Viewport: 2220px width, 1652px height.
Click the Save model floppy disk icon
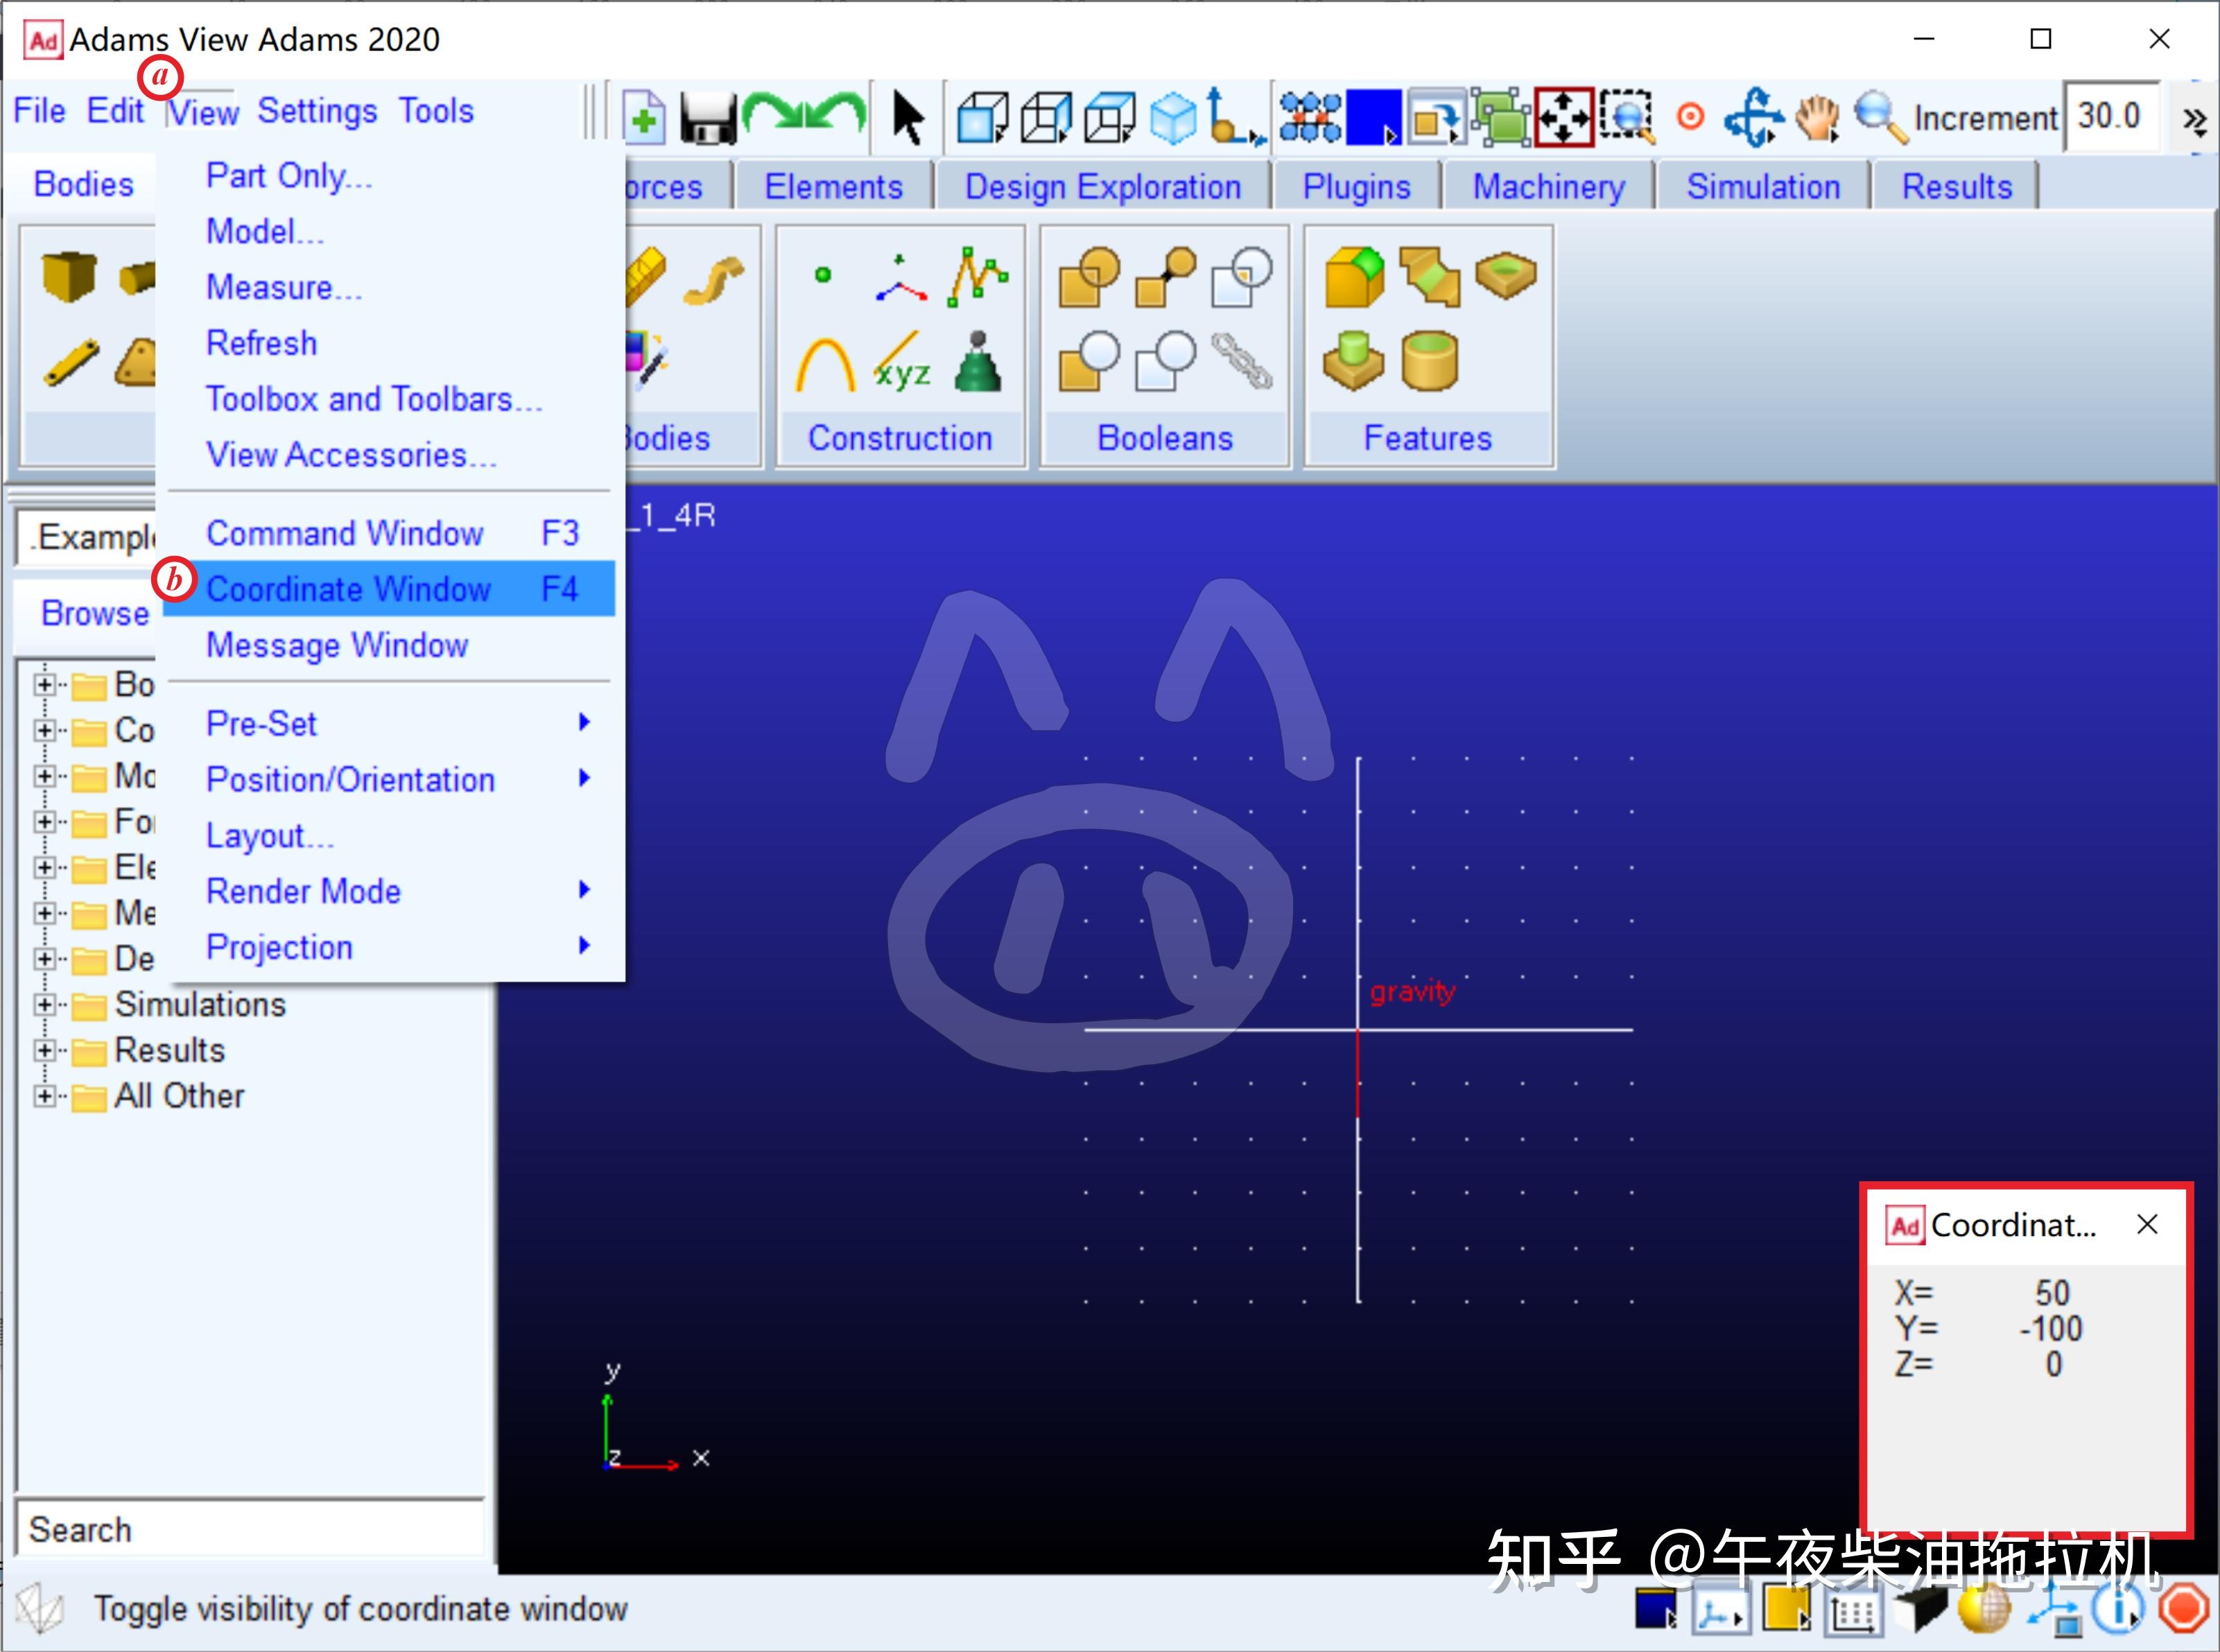point(708,119)
